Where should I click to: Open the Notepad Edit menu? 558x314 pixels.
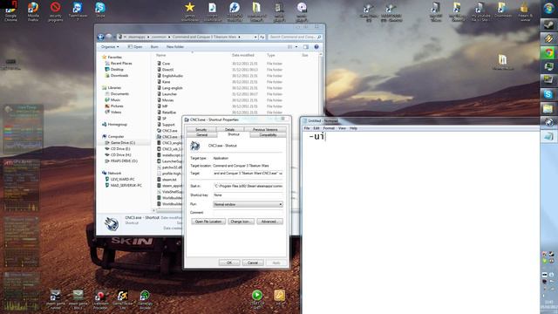(x=316, y=128)
